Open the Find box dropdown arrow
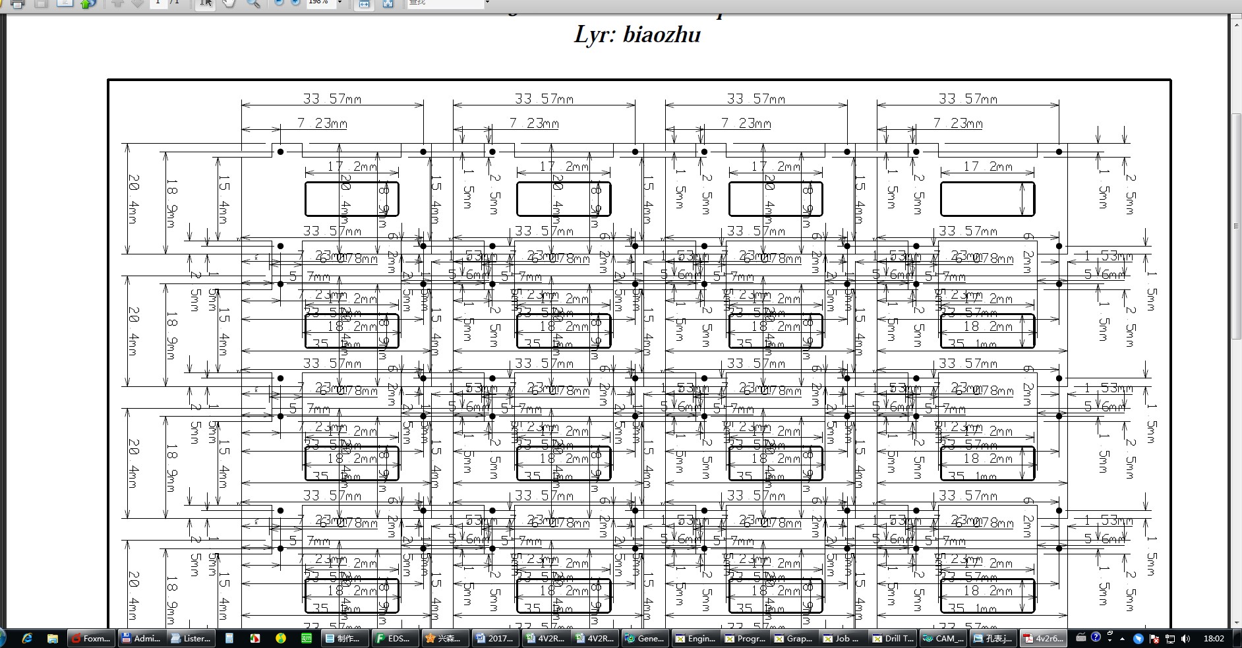 (487, 3)
